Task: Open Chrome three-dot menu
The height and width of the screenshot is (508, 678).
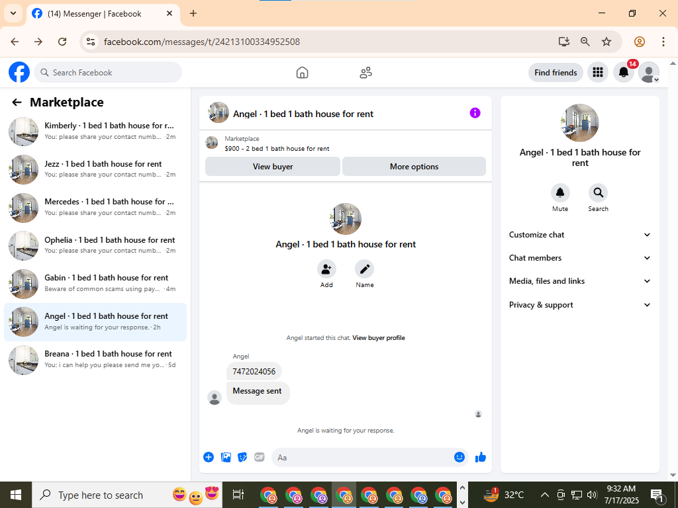Action: click(663, 42)
